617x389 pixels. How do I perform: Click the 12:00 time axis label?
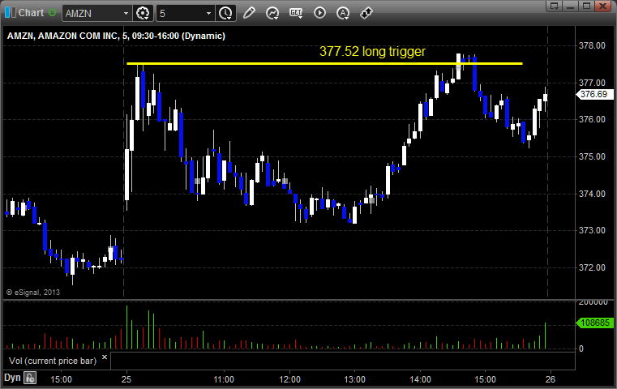click(289, 379)
